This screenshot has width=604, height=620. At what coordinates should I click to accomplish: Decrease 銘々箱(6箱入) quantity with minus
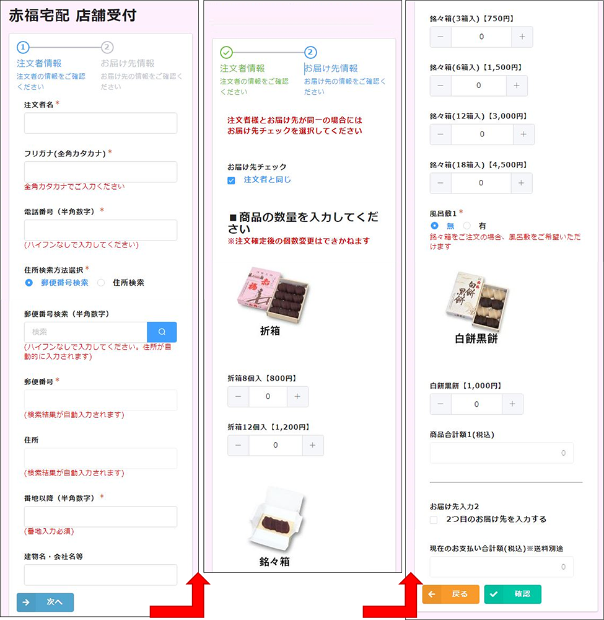point(440,86)
